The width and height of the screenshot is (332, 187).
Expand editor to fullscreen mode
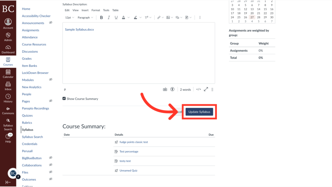tap(206, 89)
